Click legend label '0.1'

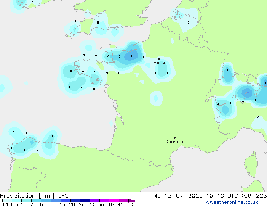(5, 204)
